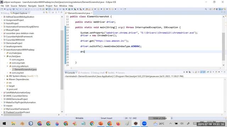Expand the Maven Dependencies node
The width and height of the screenshot is (227, 127).
point(5,79)
